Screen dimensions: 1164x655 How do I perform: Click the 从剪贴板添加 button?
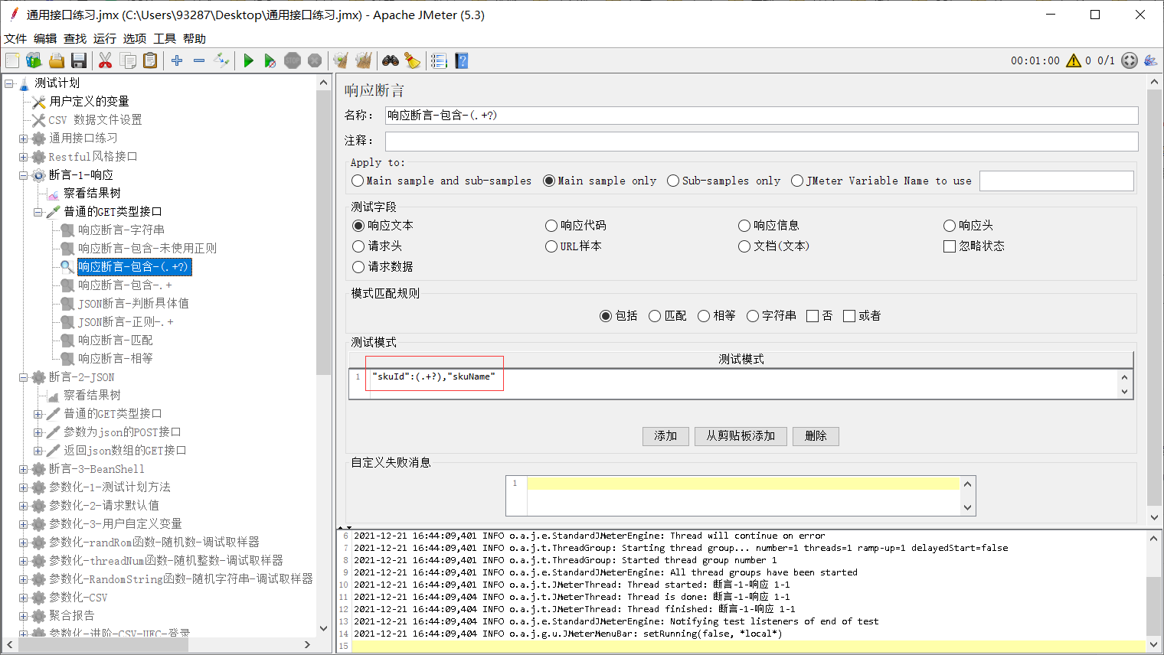(741, 436)
